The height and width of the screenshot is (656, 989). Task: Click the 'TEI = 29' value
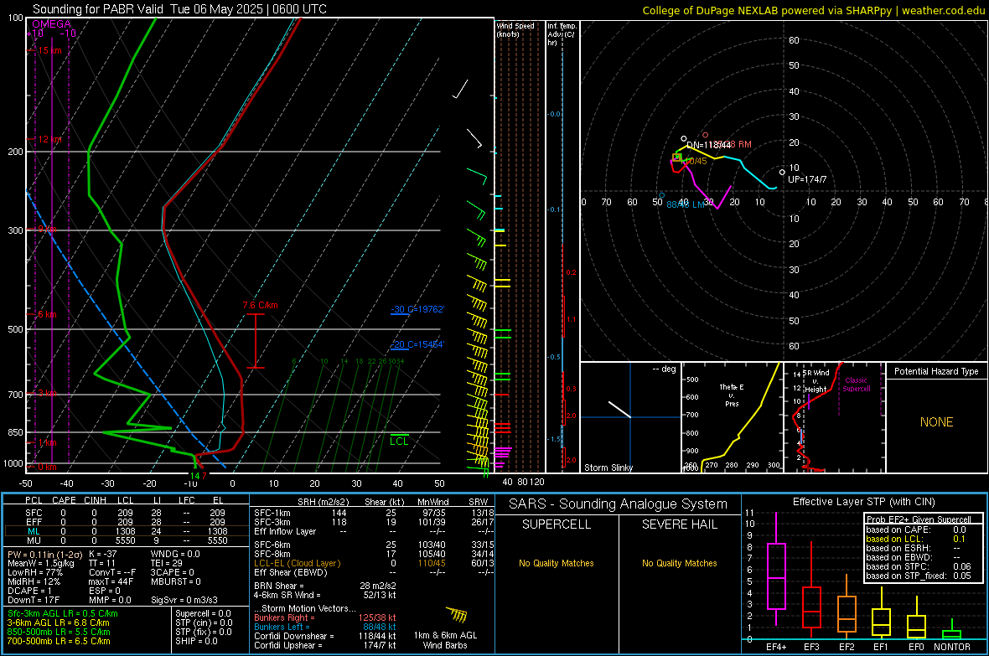click(167, 563)
